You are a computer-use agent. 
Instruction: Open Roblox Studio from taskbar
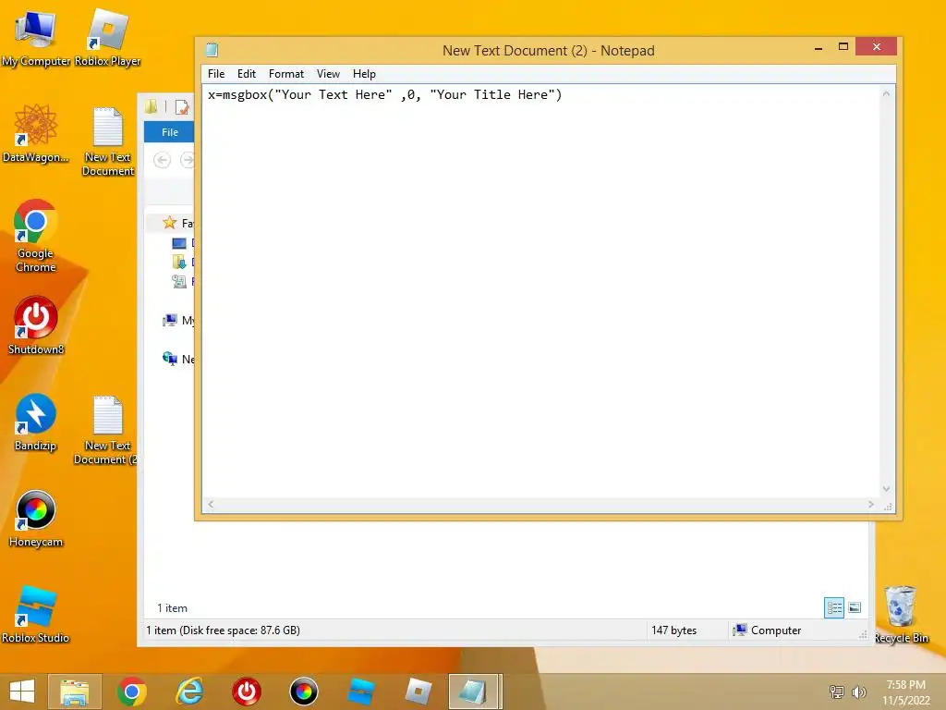[361, 692]
